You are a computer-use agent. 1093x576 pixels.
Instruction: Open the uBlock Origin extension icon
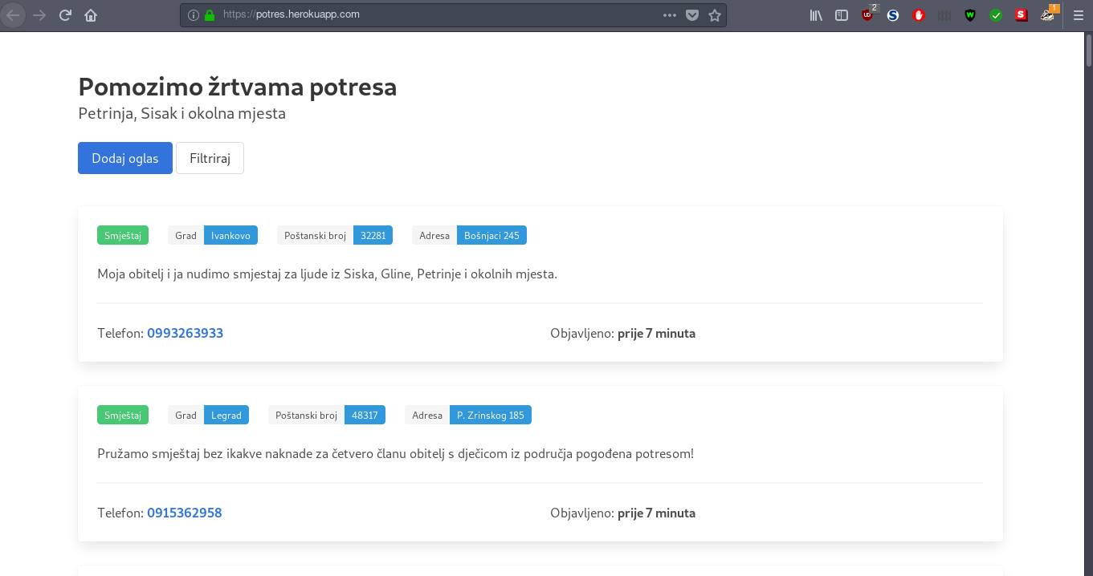[867, 14]
